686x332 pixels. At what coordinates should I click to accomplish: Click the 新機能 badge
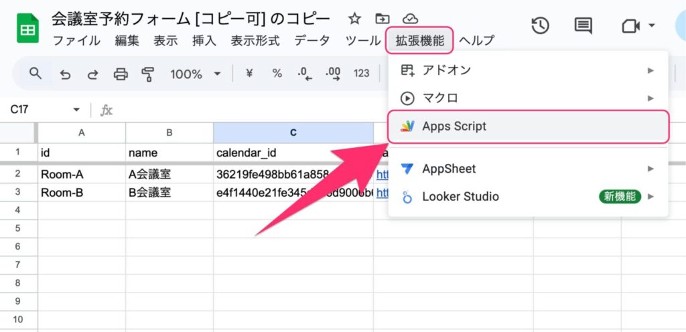(620, 197)
